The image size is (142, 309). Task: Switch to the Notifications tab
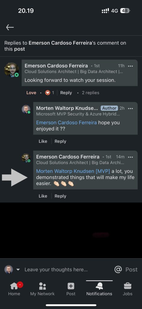coord(99,288)
